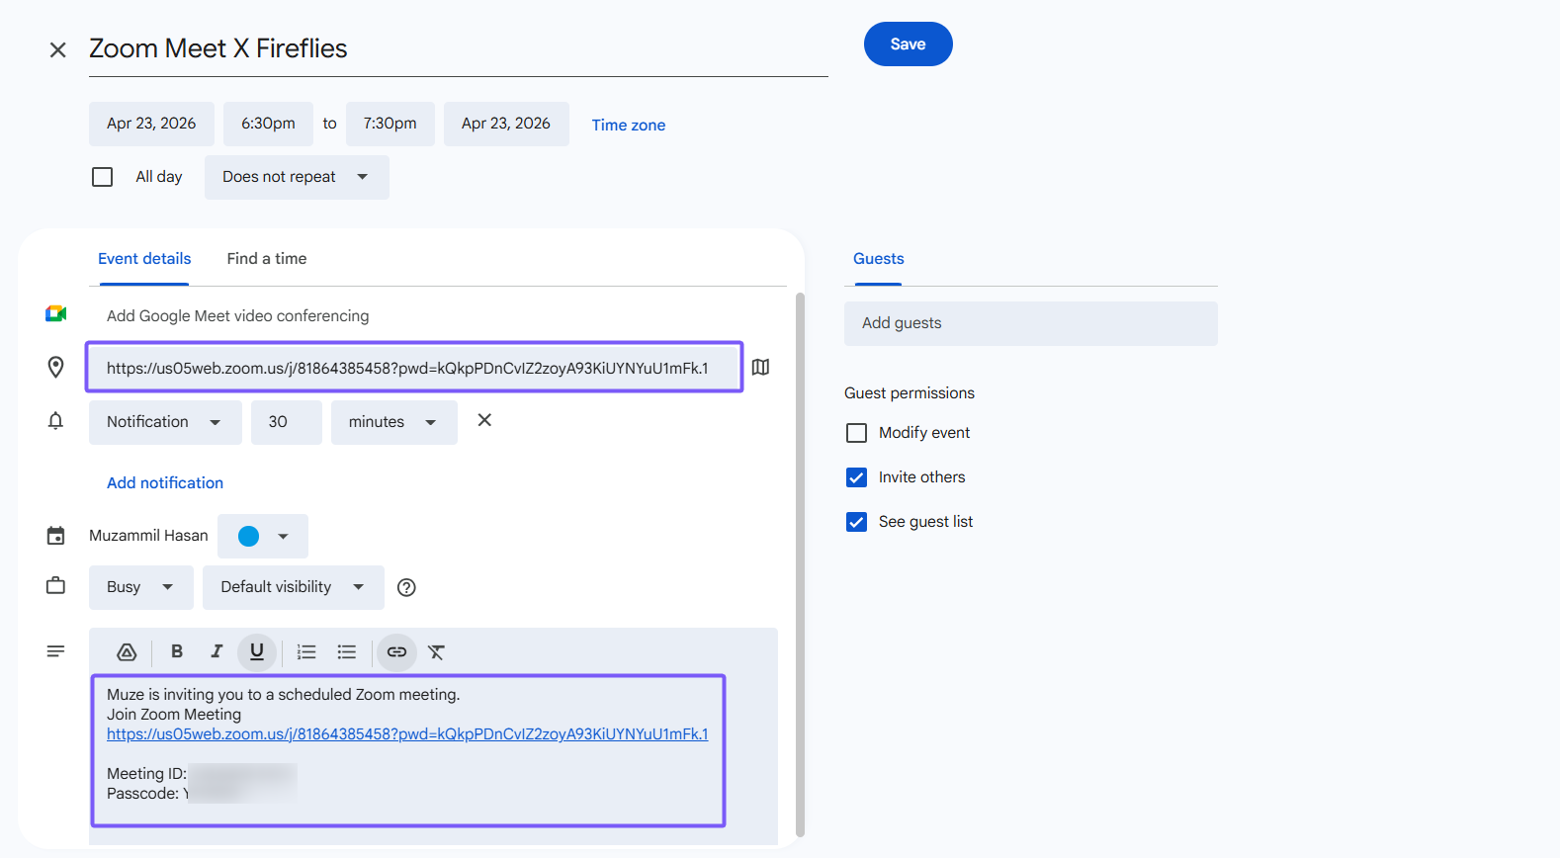Insert a numbered list in description

coord(306,651)
